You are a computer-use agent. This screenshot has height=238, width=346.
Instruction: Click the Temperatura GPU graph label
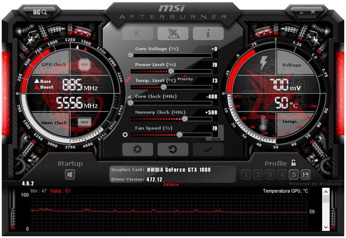pos(285,191)
